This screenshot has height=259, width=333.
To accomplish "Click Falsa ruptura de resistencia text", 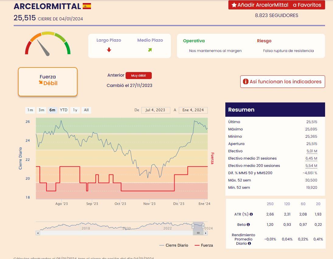I will click(x=288, y=51).
